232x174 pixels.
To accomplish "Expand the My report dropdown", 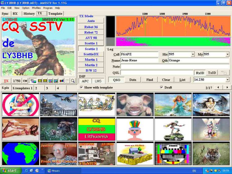I will click(227, 54).
